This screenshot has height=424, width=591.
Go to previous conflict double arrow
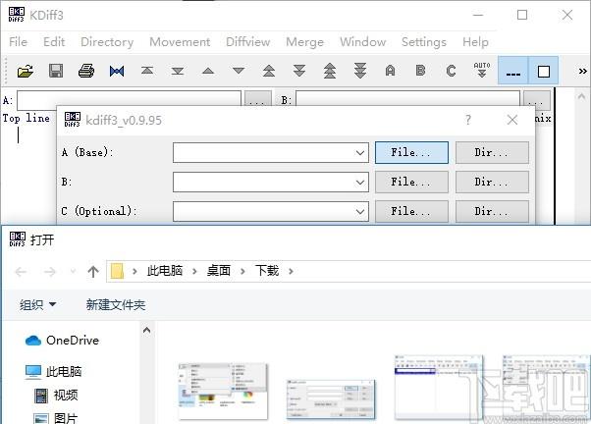(x=269, y=71)
